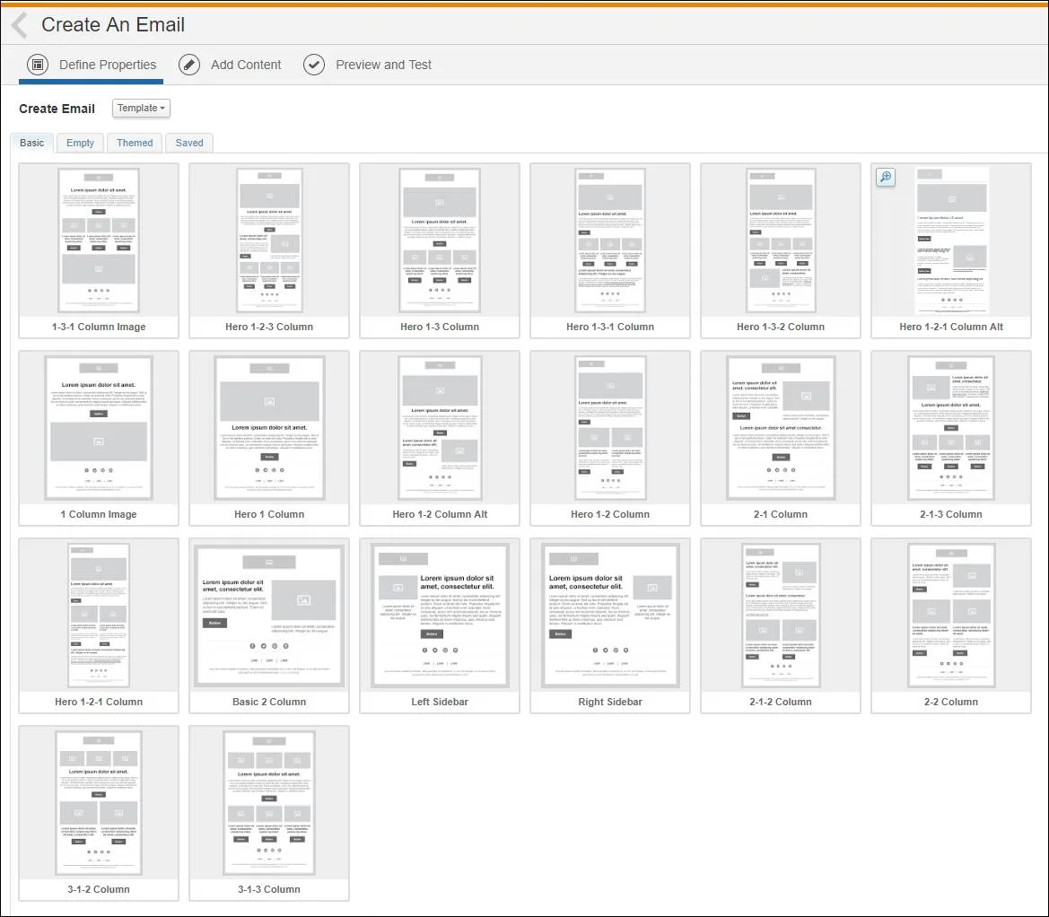This screenshot has height=917, width=1049.
Task: Open the Template dropdown
Action: pos(141,108)
